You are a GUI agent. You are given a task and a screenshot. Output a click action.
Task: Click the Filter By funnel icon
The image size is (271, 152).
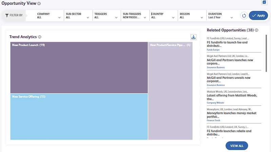7,15
